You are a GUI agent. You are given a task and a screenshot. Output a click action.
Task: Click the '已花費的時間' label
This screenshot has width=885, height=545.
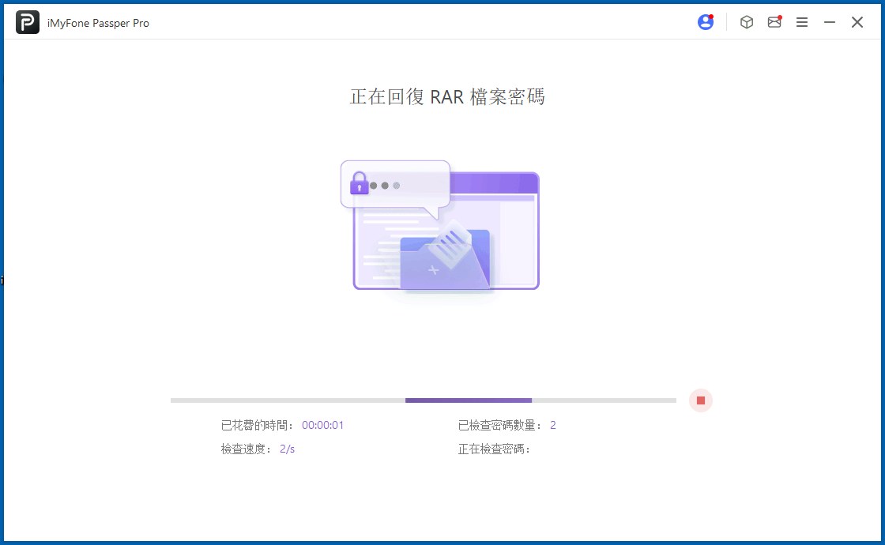(x=258, y=426)
